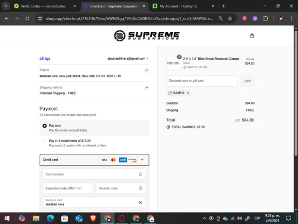Open the Extensions puzzle icon
Image resolution: width=298 pixels, height=224 pixels.
(x=265, y=19)
